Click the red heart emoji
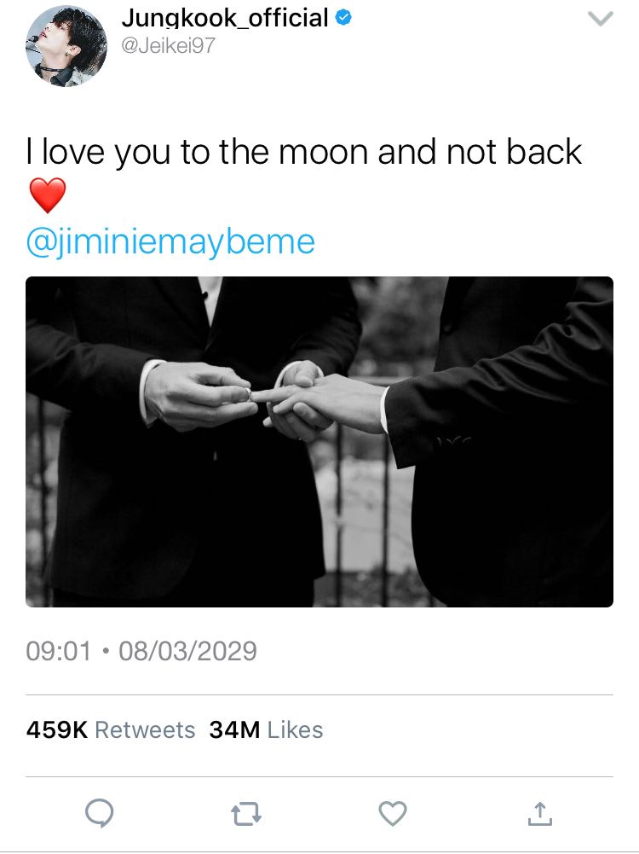The width and height of the screenshot is (639, 854). click(x=47, y=195)
